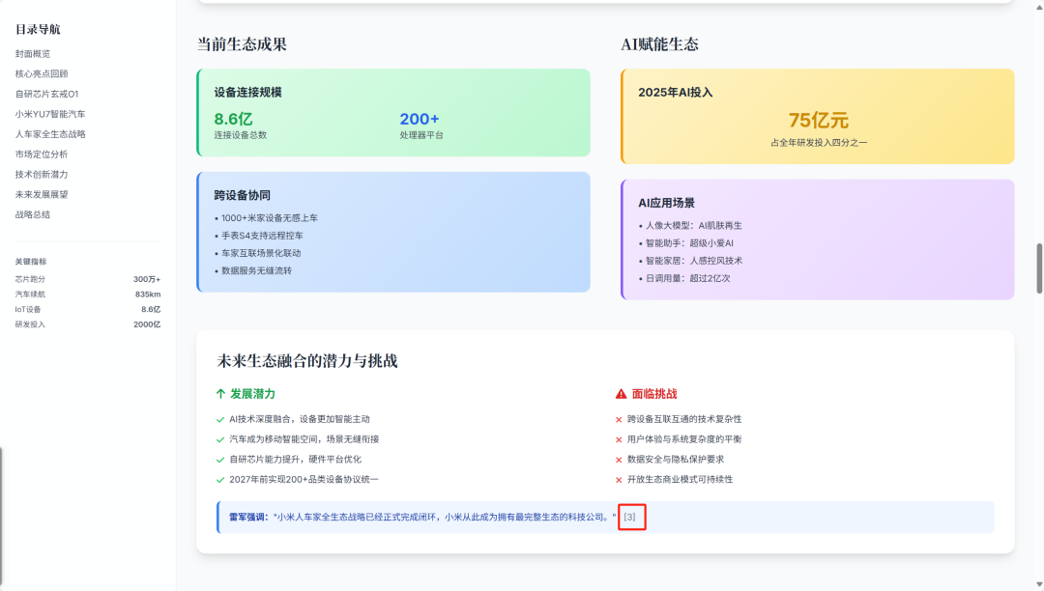The width and height of the screenshot is (1044, 591).
Task: Click the 目录导航 sidebar heading
Action: pyautogui.click(x=38, y=29)
